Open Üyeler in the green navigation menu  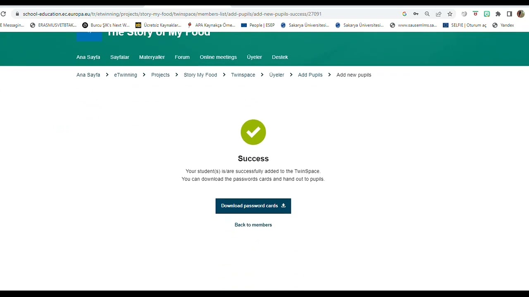tap(254, 57)
